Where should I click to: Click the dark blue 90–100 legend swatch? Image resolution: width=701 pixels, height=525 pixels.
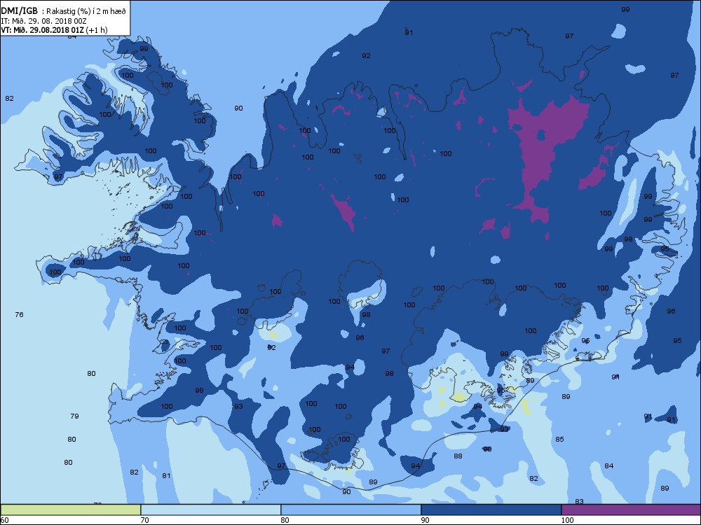click(x=491, y=510)
